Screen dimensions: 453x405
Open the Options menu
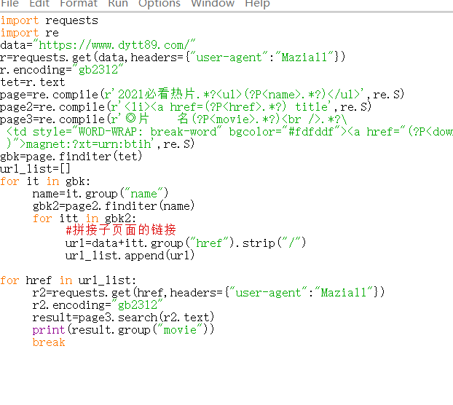[x=159, y=4]
